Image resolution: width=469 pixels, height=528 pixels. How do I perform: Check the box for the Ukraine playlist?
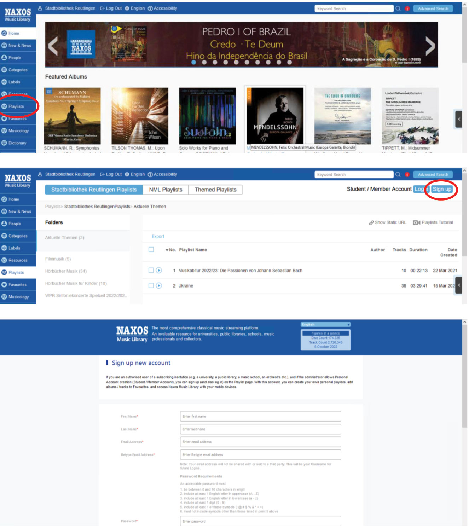[151, 286]
